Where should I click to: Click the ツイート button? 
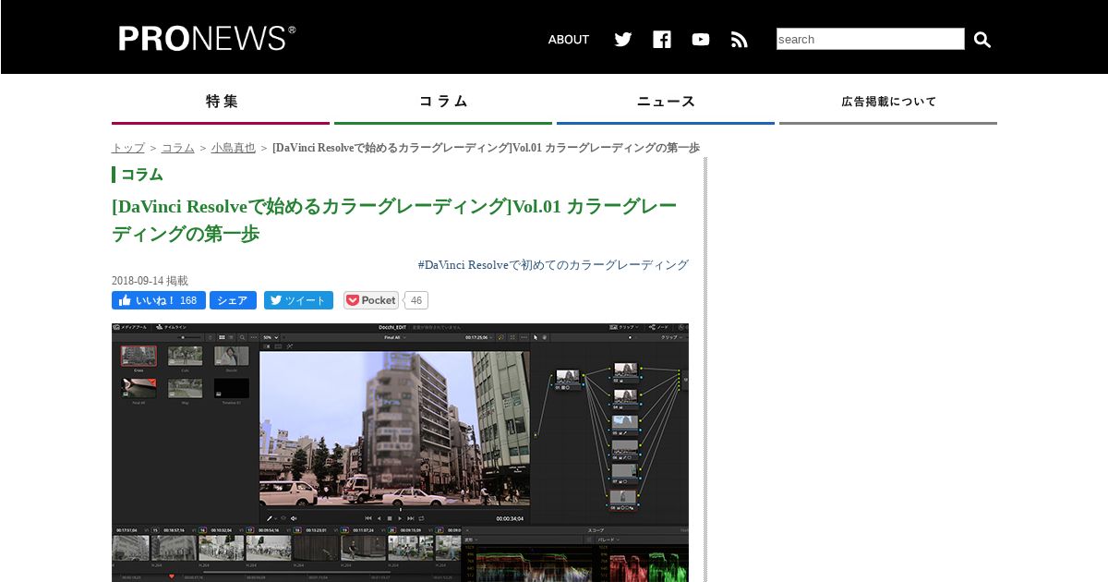coord(298,300)
